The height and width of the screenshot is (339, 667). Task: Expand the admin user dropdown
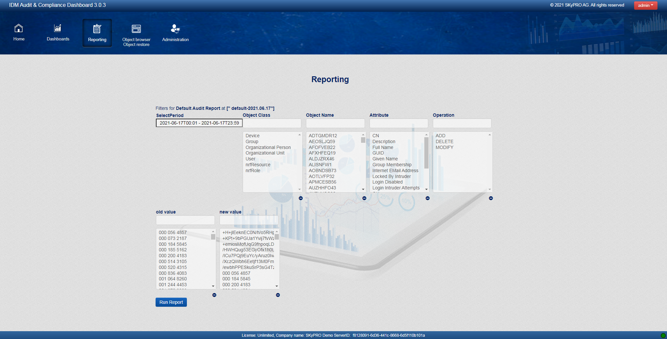point(645,5)
